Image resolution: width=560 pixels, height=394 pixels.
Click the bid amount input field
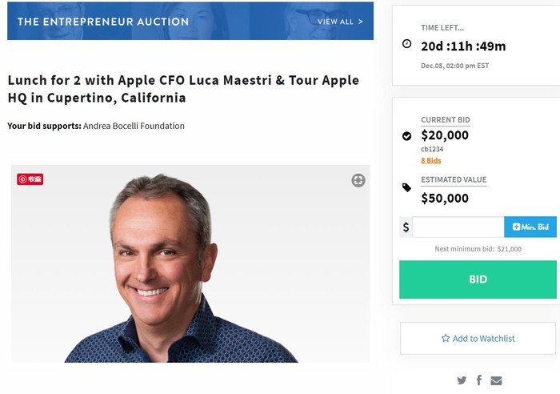[x=458, y=227]
